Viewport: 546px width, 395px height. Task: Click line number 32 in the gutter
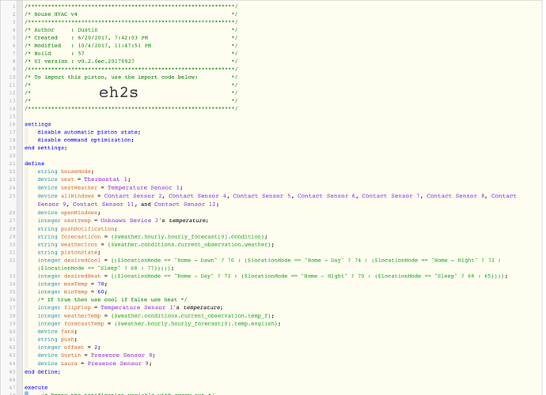(x=12, y=261)
